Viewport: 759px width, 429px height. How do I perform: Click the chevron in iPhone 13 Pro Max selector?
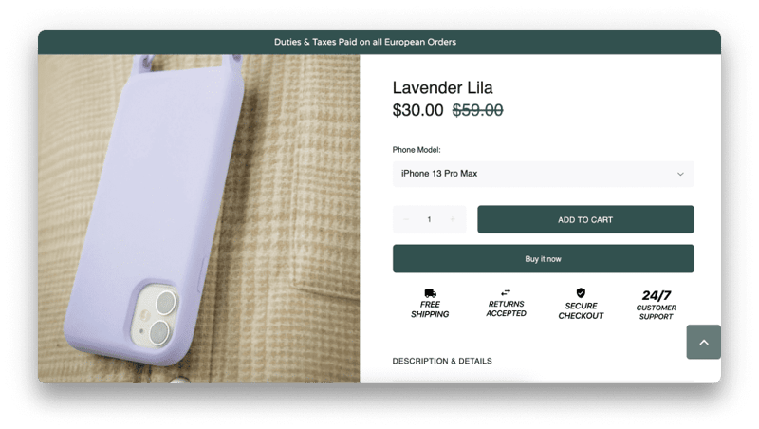[680, 174]
